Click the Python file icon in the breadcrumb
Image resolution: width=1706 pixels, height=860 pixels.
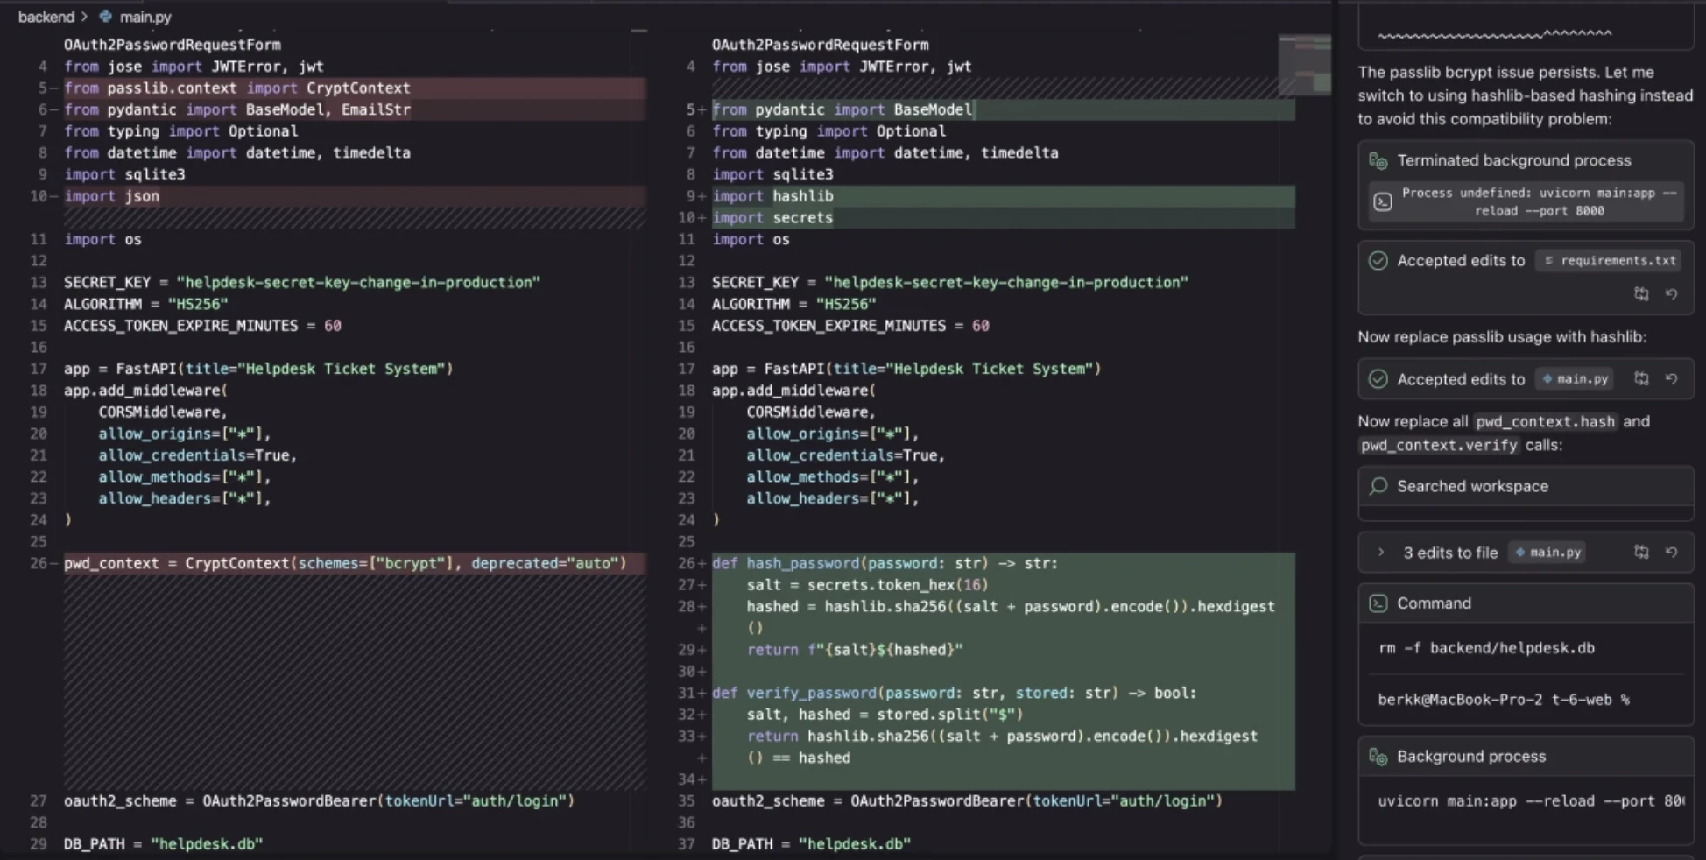tap(106, 17)
